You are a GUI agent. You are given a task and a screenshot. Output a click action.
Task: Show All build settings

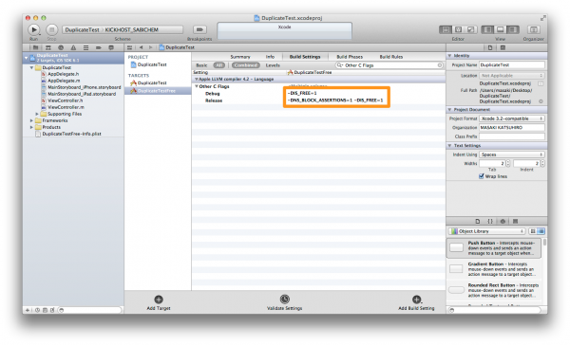pos(219,65)
